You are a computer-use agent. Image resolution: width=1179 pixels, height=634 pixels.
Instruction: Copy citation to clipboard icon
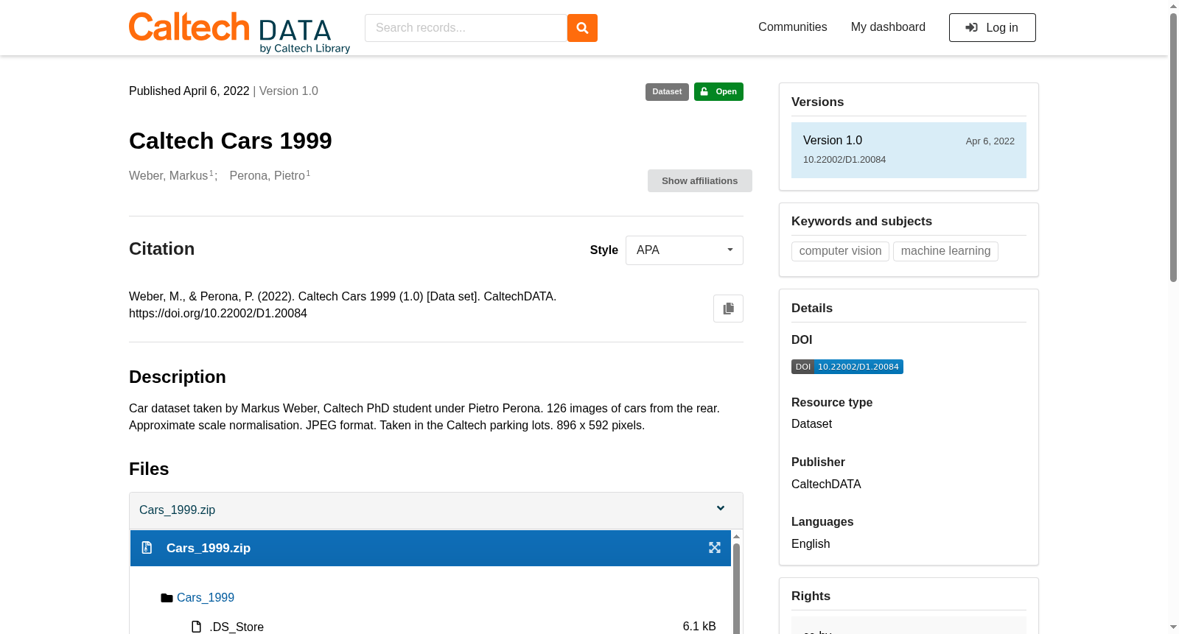point(728,309)
